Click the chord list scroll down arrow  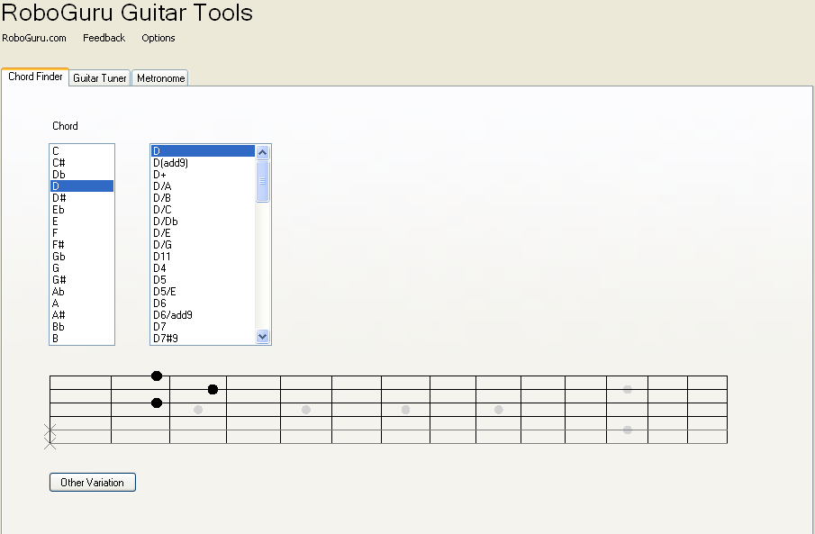[262, 337]
